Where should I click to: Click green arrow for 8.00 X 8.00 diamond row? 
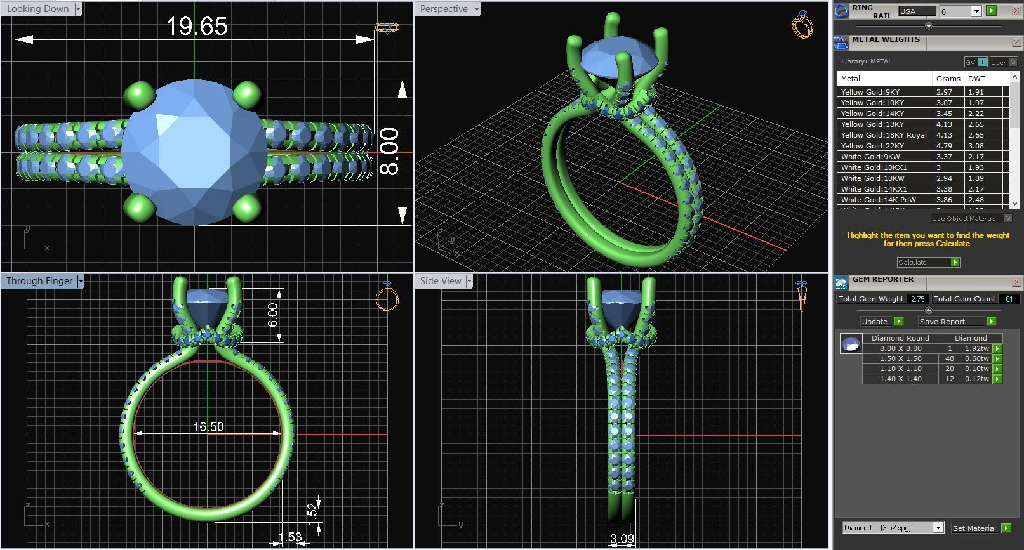(997, 348)
